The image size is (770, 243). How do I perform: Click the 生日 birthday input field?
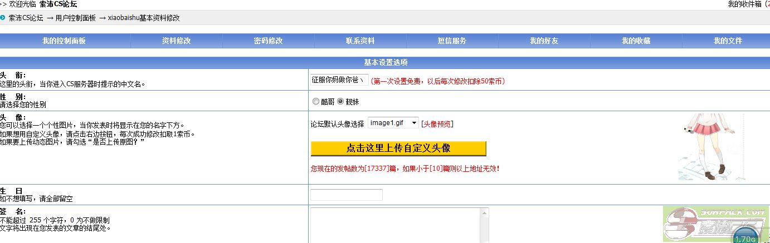(x=346, y=195)
